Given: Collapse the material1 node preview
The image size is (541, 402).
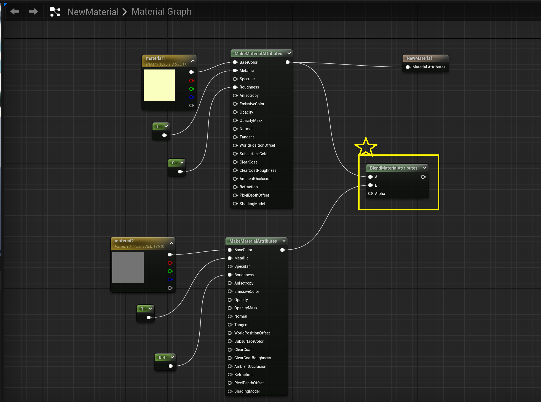Looking at the screenshot, I should (x=193, y=61).
